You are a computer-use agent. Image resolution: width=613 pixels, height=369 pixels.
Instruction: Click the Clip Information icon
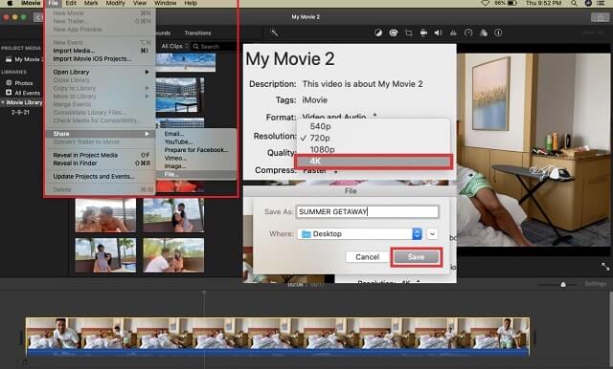point(498,33)
